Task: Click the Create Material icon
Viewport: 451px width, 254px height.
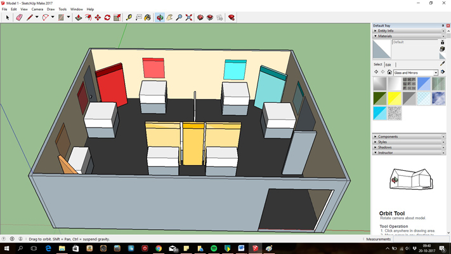Action: [x=442, y=49]
